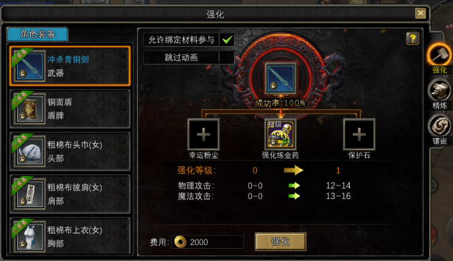
Task: Select 粗棉布披肩(女) shoulder item
Action: coord(70,194)
